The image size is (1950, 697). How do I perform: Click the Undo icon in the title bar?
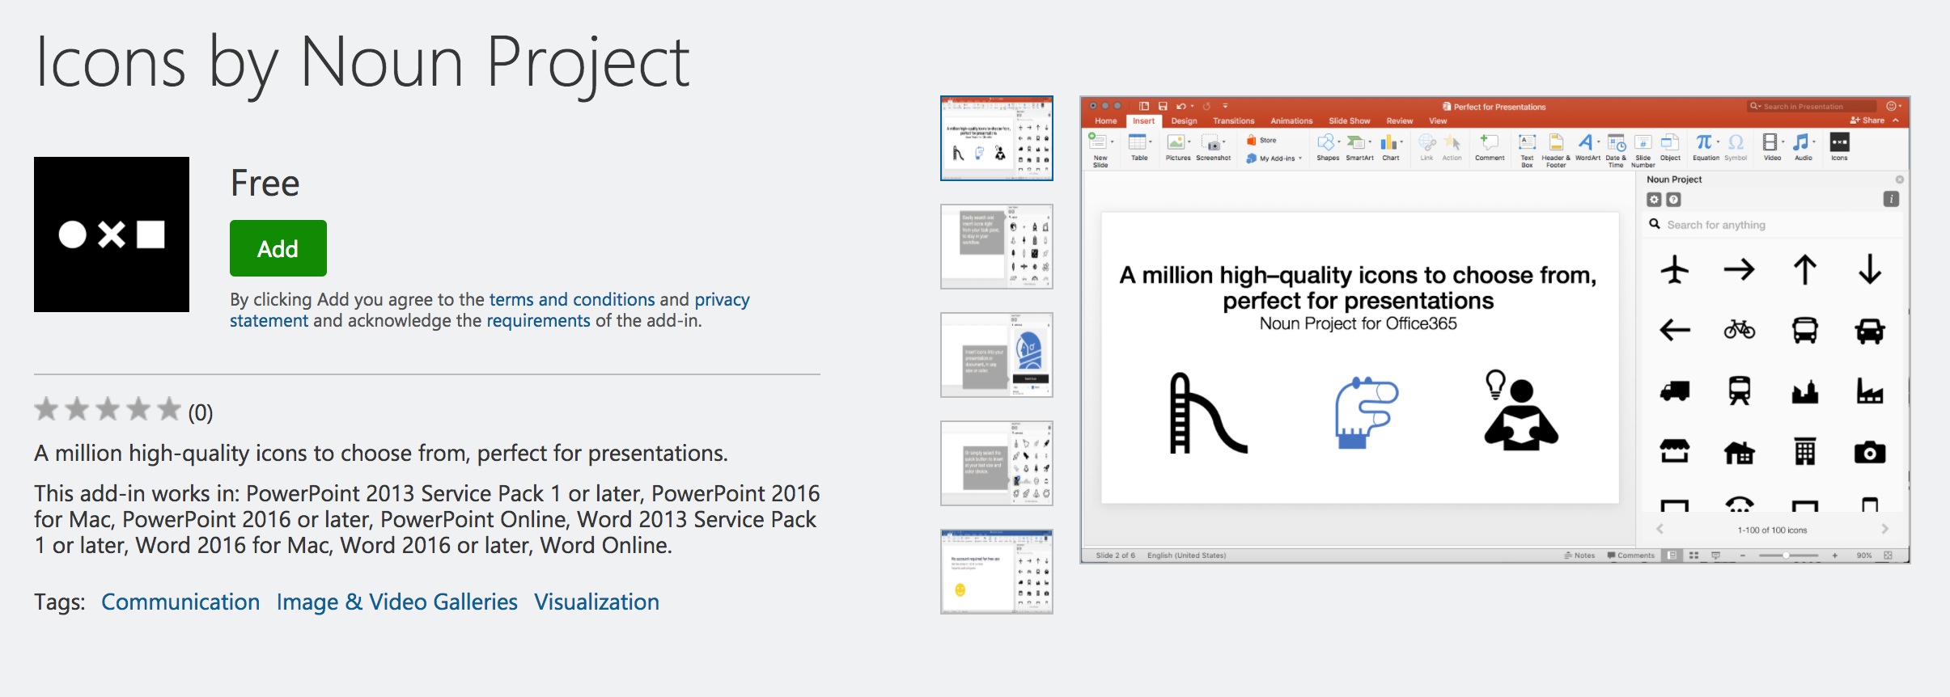pyautogui.click(x=1181, y=106)
